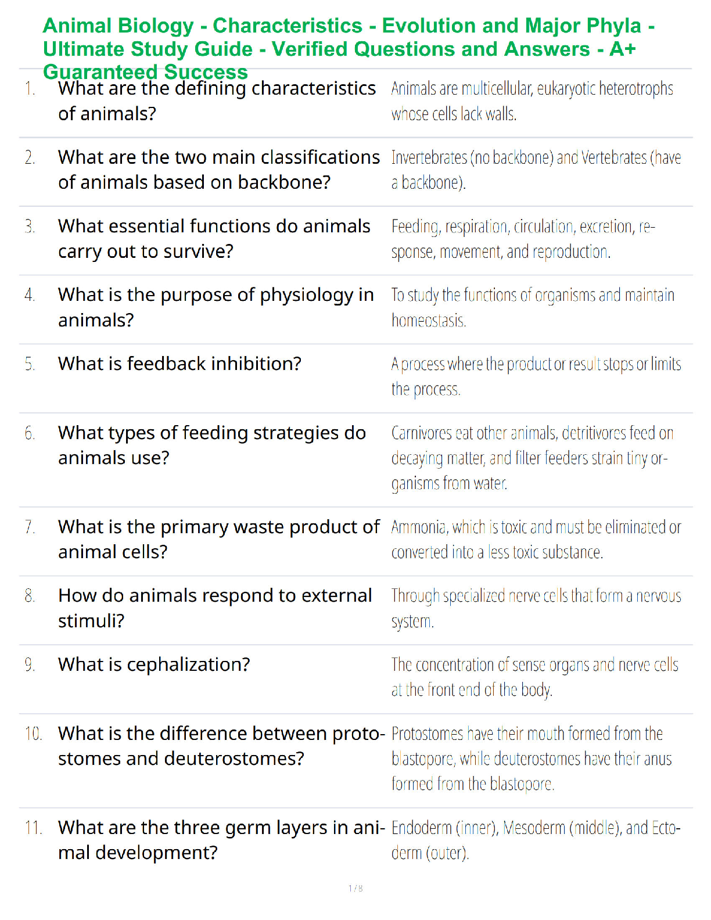Viewport: 711px width, 920px height.
Task: Select the feeding strategies question
Action: click(x=212, y=445)
